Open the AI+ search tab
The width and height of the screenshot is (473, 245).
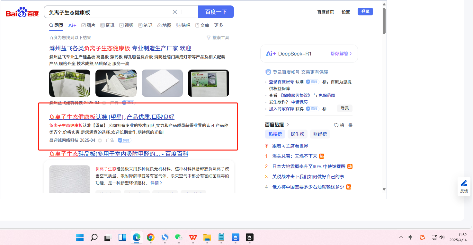[72, 25]
